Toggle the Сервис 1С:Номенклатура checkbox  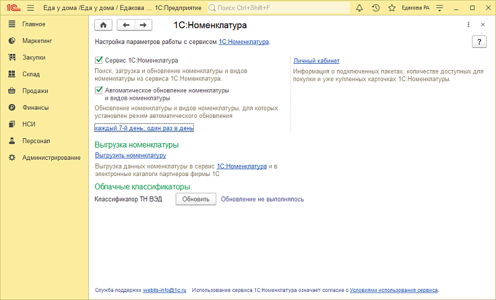pyautogui.click(x=99, y=61)
